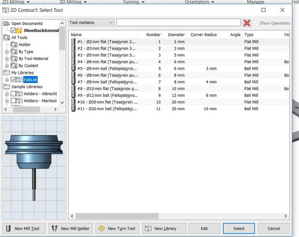The height and width of the screenshot is (237, 299).
Task: Click the flat mill icon of tool #4
Action: 73,62
